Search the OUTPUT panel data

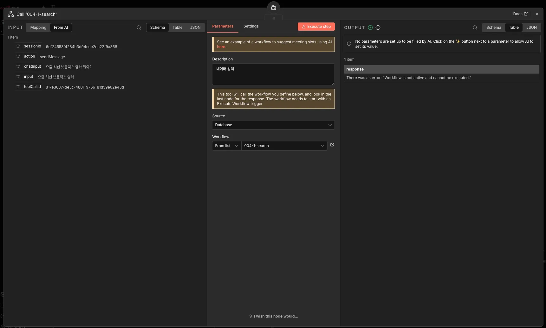(x=475, y=28)
